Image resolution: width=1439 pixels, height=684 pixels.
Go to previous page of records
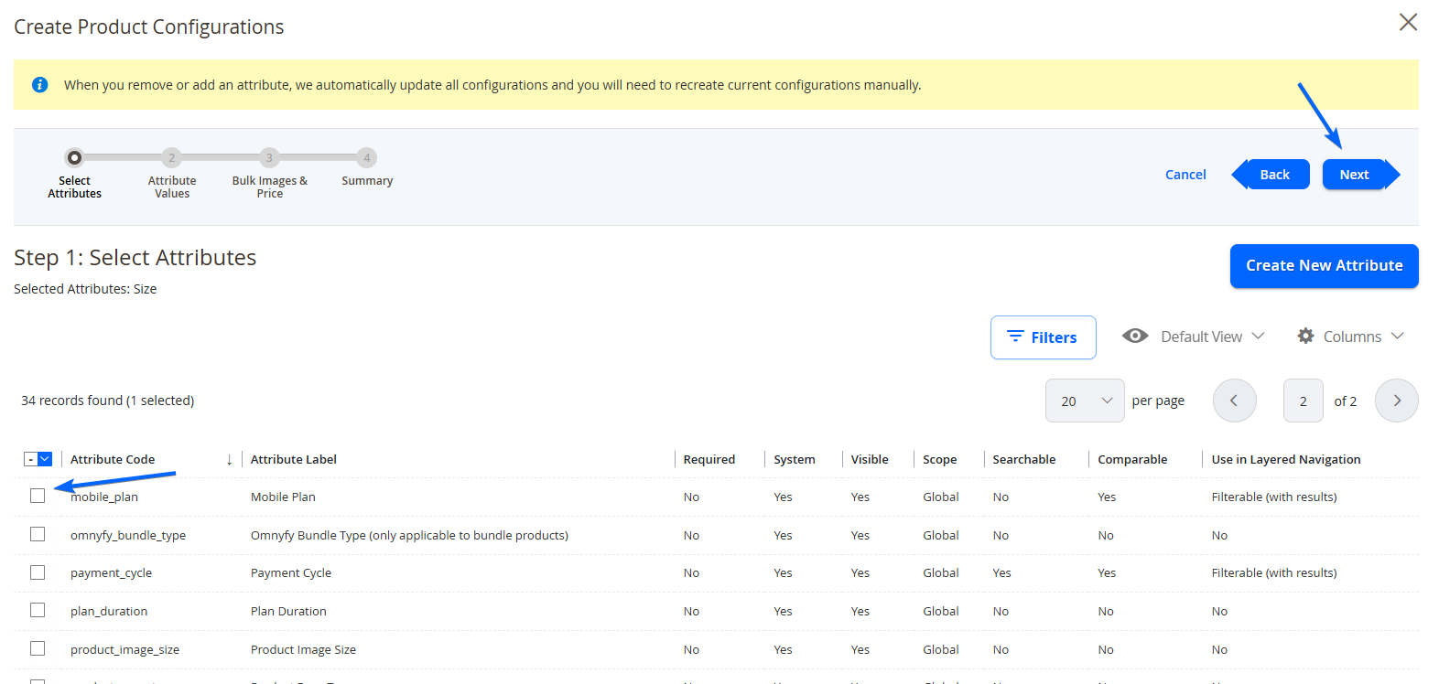(1234, 401)
